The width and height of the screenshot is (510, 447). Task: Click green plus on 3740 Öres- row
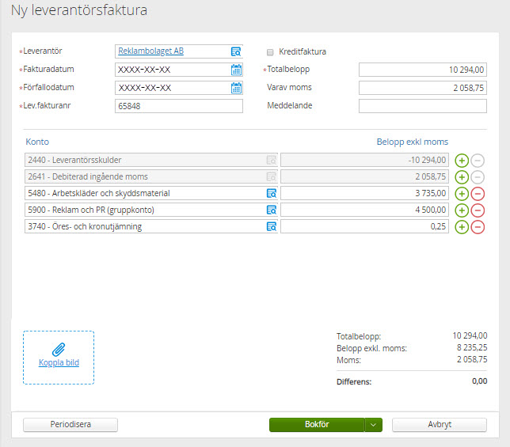tap(462, 227)
